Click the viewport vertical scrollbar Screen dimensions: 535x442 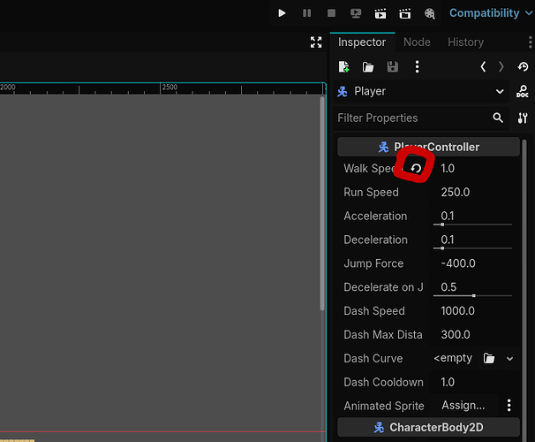pos(322,203)
